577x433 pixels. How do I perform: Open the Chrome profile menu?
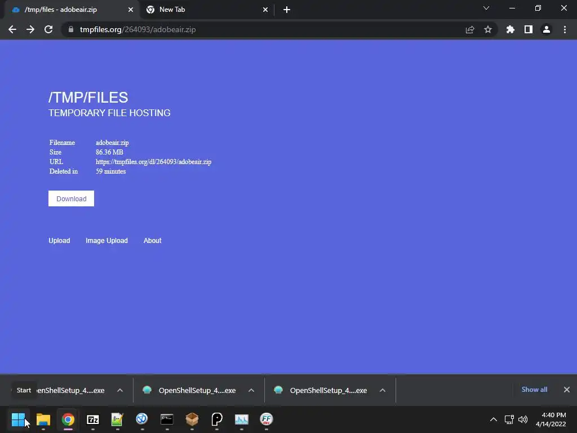[547, 29]
